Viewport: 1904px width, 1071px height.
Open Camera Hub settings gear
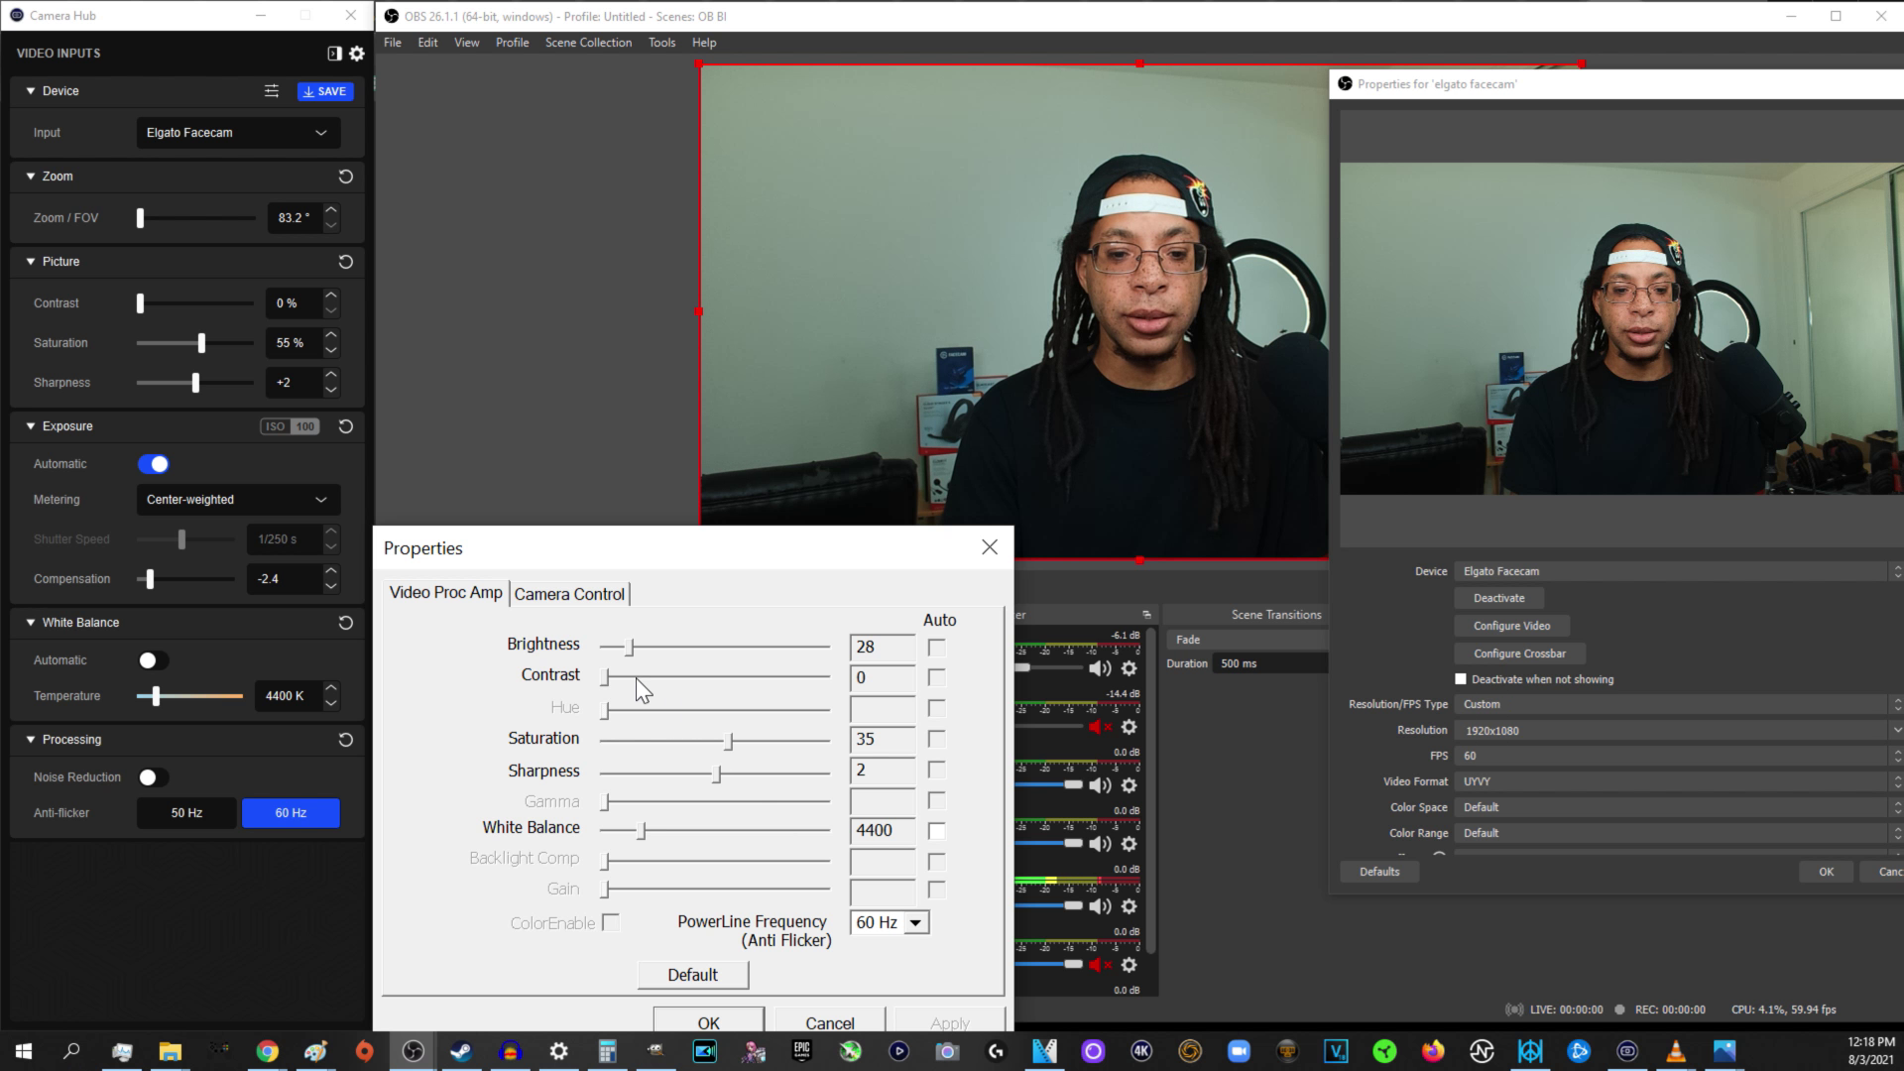[x=357, y=54]
